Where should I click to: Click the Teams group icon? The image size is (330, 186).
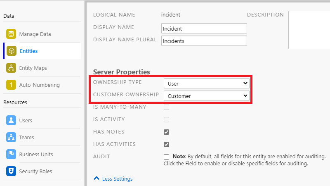point(11,137)
